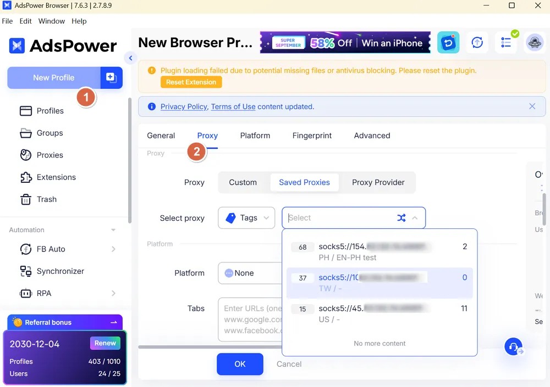This screenshot has width=550, height=387.
Task: Click the Tabs URL text area
Action: [x=250, y=319]
